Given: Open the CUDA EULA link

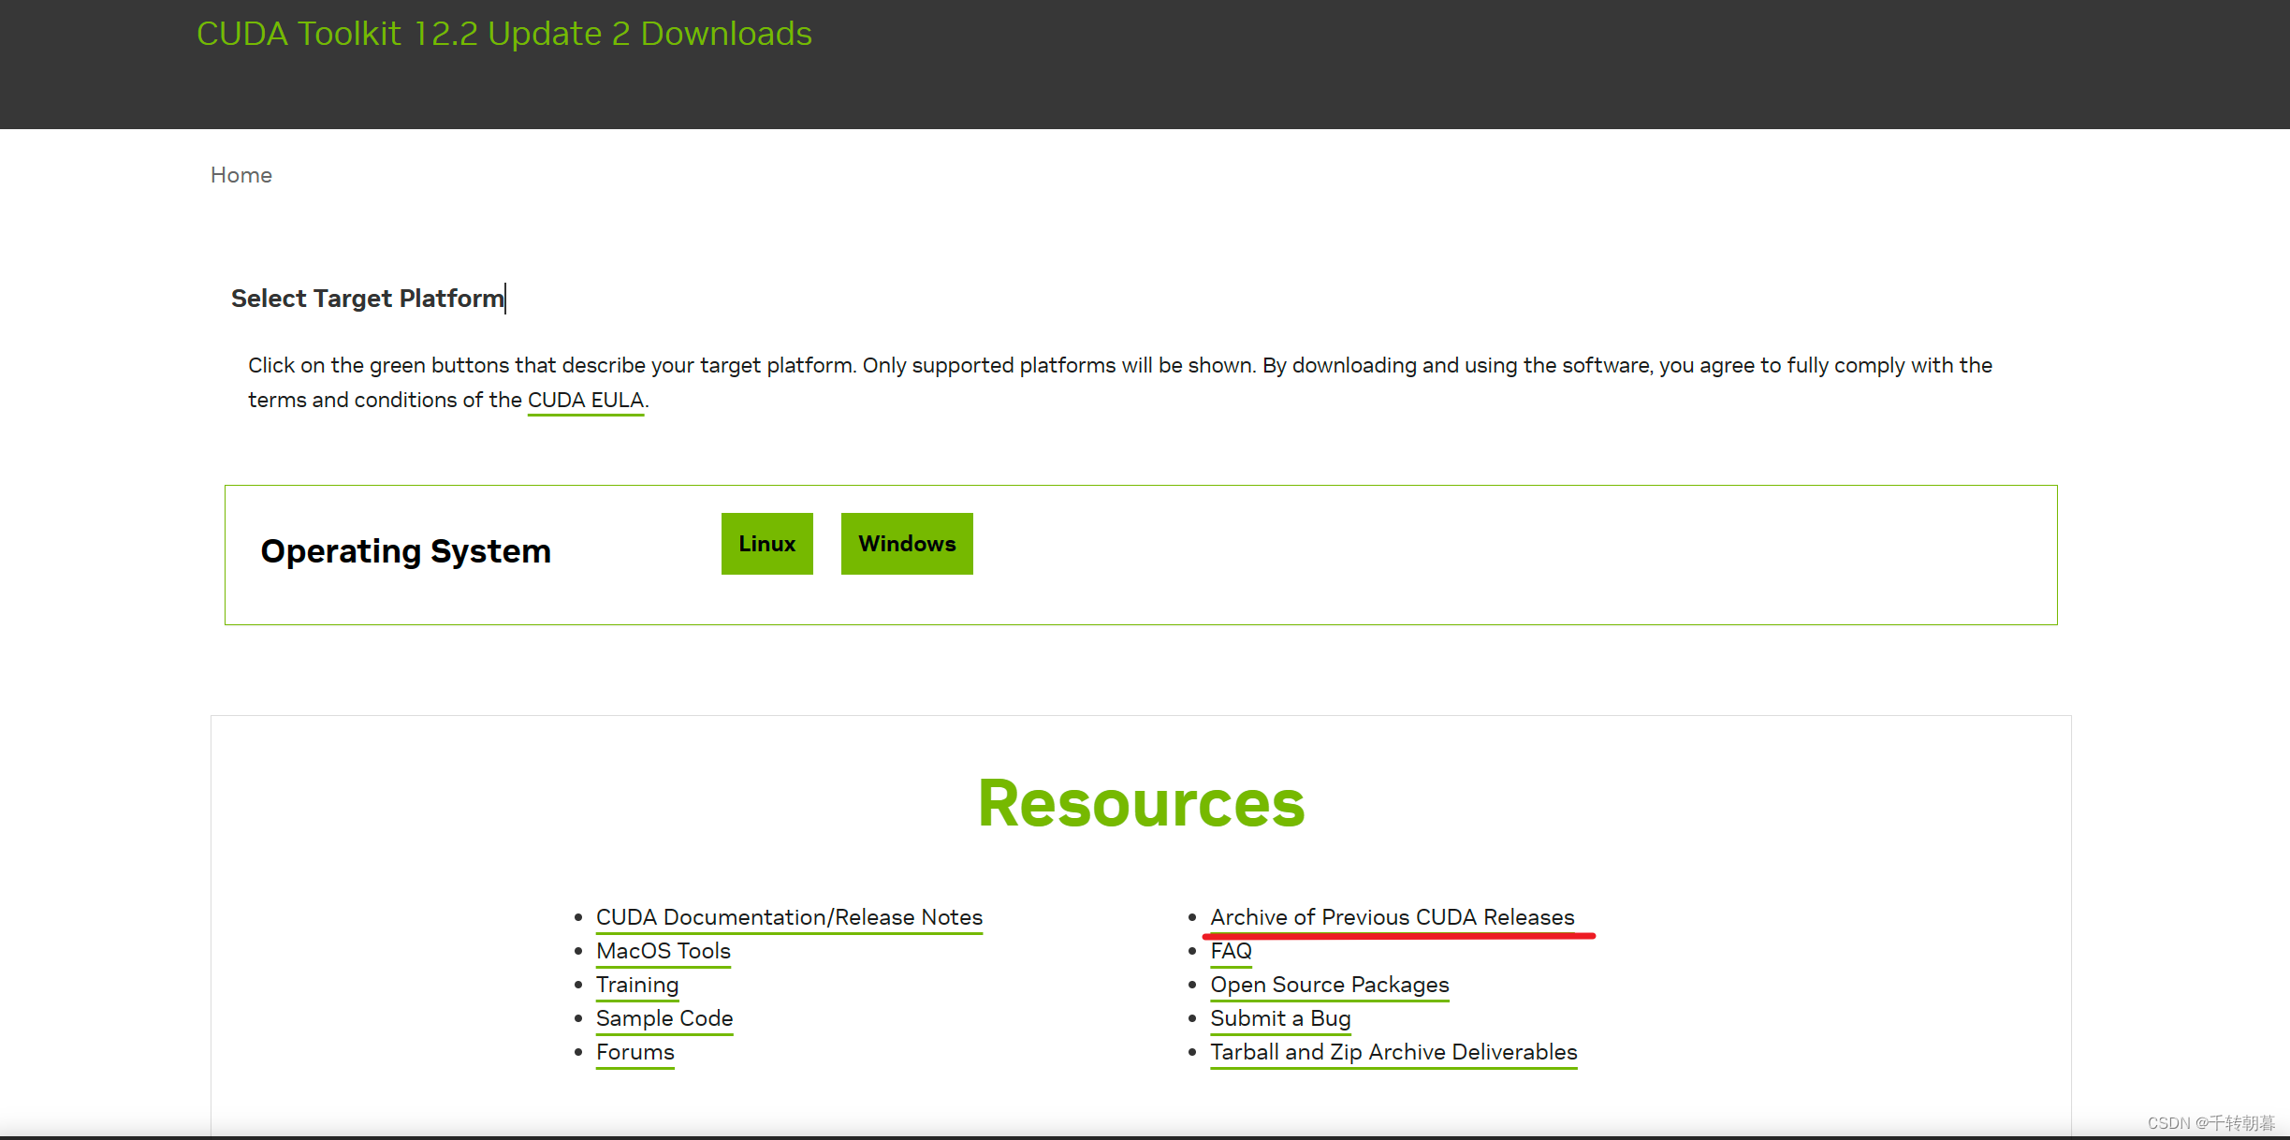Looking at the screenshot, I should pos(586,400).
